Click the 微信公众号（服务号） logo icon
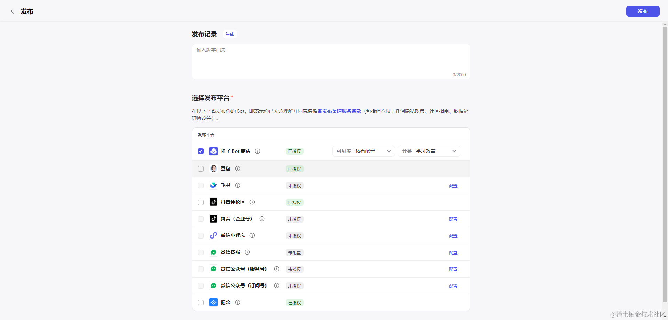668x320 pixels. coord(214,269)
